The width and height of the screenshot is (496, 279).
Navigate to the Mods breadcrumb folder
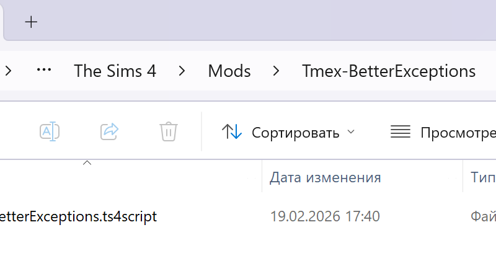coord(229,71)
